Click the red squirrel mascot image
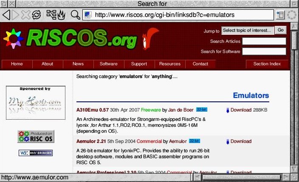 (x=150, y=39)
